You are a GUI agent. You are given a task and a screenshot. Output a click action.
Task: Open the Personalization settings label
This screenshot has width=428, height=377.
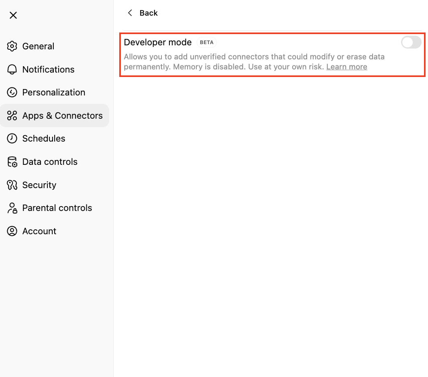[54, 92]
